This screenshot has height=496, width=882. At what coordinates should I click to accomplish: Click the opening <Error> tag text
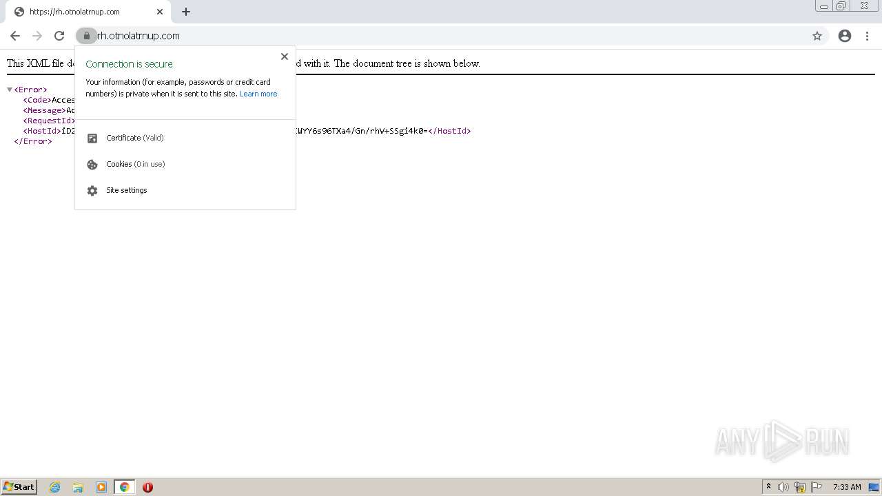pyautogui.click(x=30, y=90)
